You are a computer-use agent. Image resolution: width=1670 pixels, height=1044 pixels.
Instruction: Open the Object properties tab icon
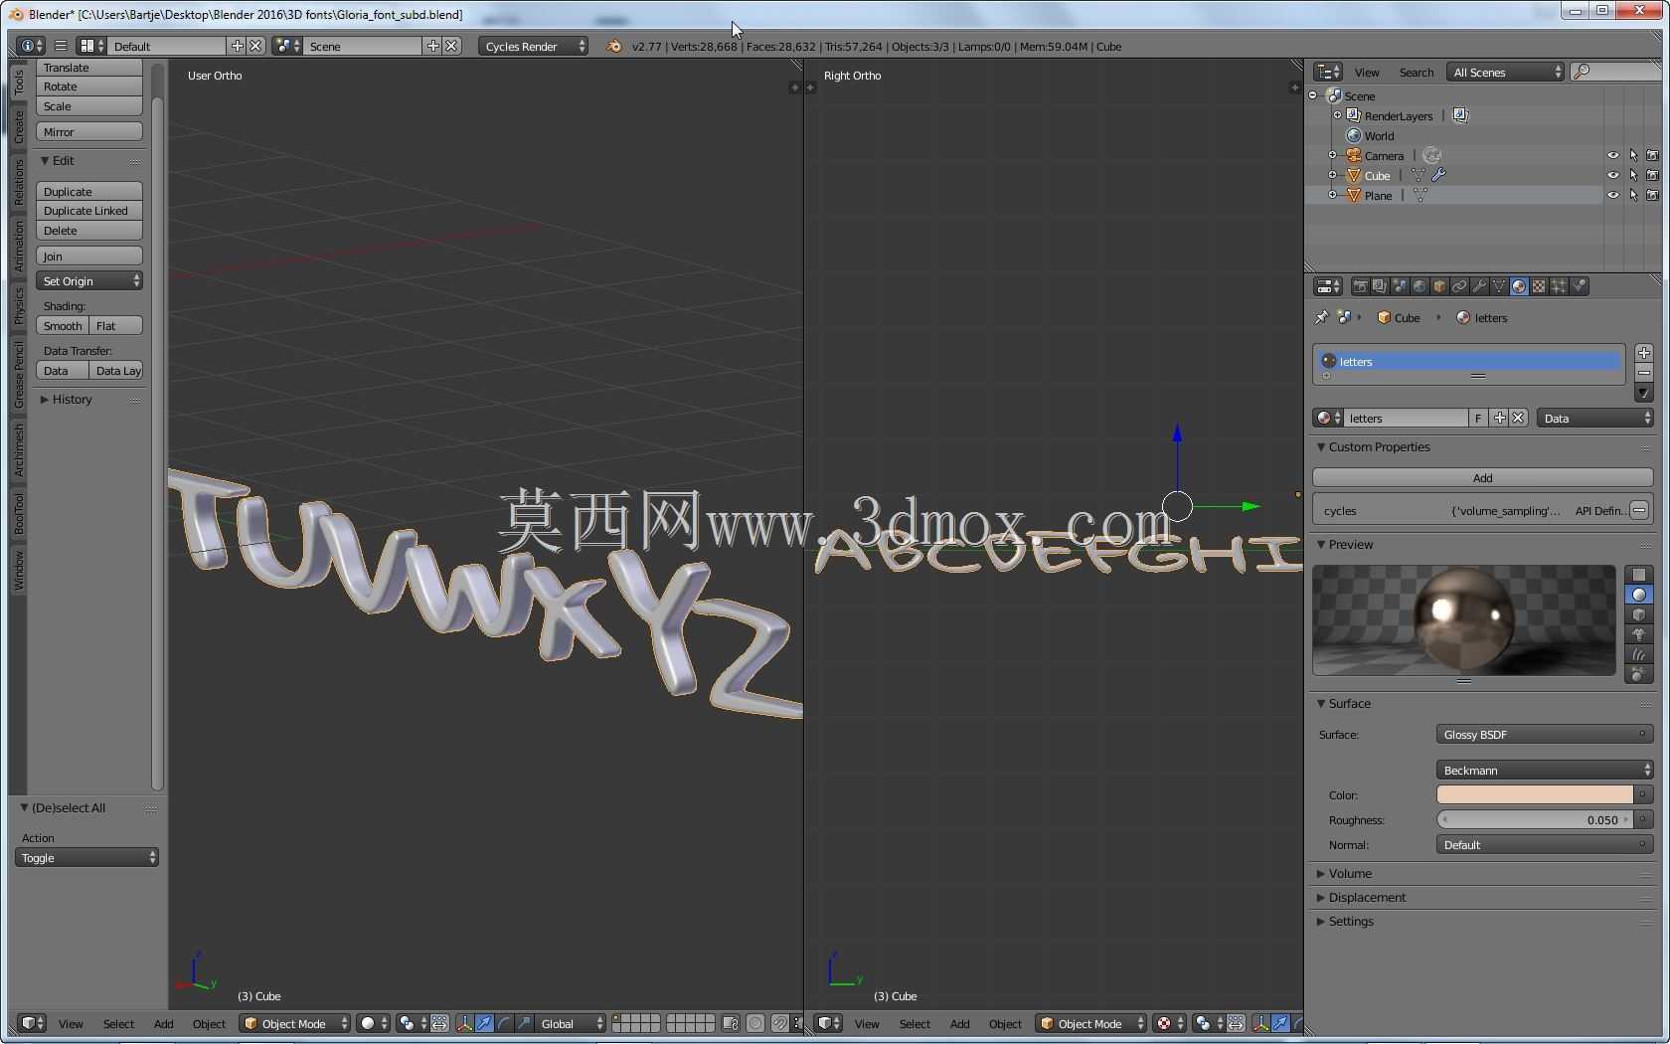coord(1439,286)
